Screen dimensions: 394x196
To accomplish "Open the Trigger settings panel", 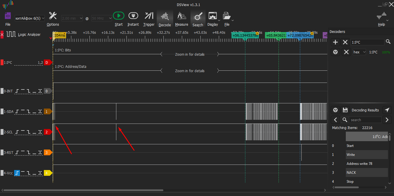I will click(149, 16).
